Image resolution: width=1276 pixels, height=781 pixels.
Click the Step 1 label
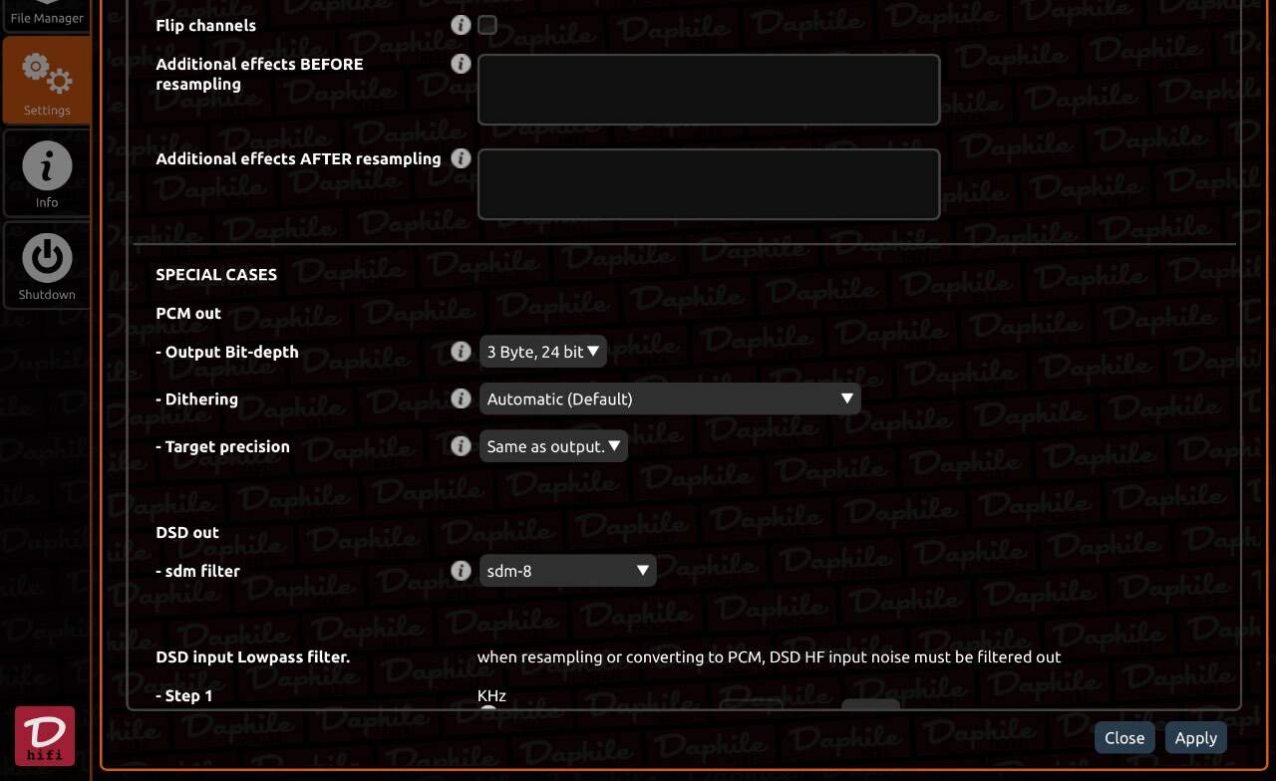(x=184, y=695)
